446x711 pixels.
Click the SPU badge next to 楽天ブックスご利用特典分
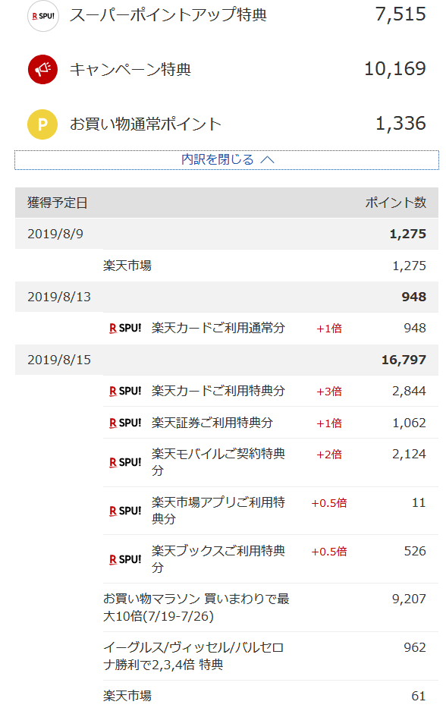(x=125, y=559)
